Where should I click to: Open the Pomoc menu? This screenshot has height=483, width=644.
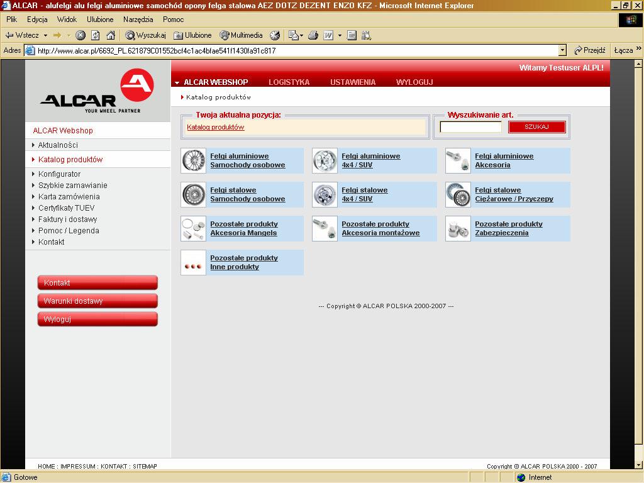coord(173,19)
